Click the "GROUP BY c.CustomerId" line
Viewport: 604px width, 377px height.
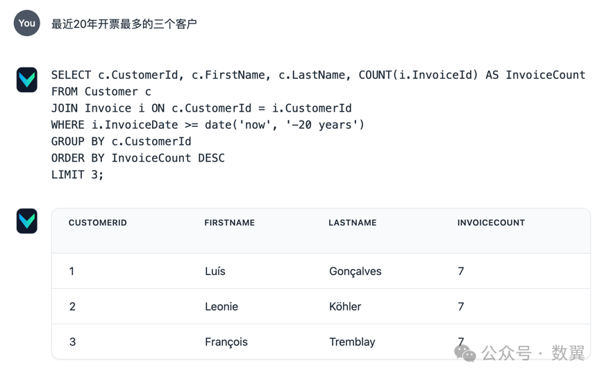(x=121, y=141)
